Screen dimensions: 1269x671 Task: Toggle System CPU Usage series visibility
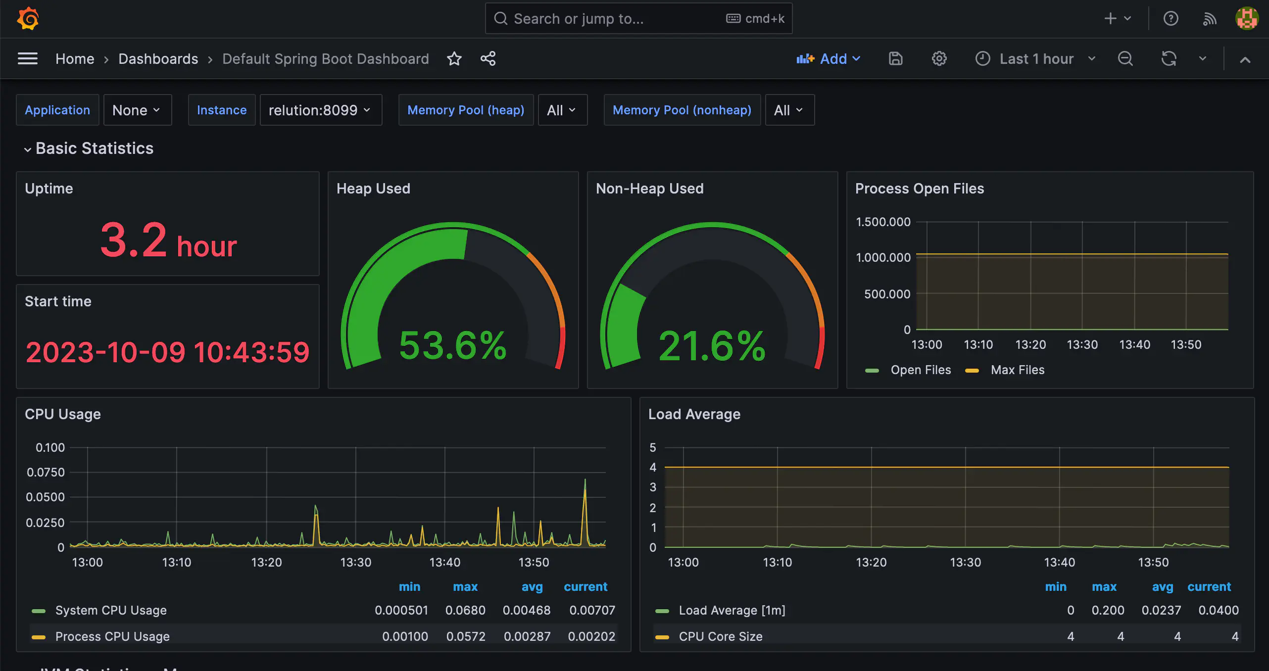111,610
